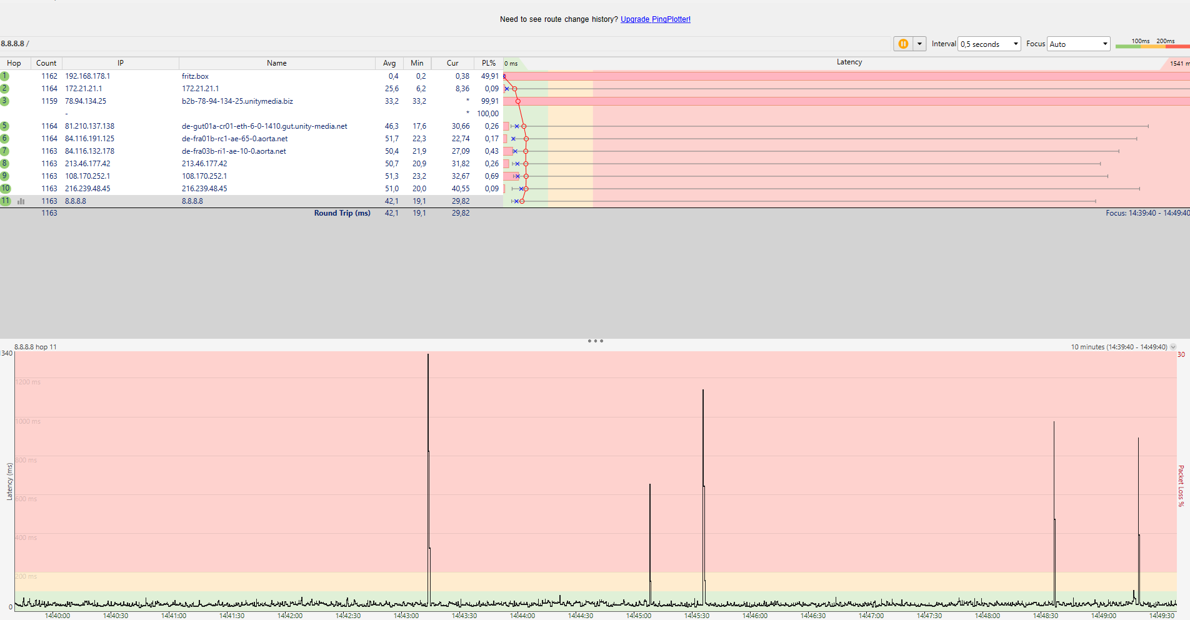Click the 100,00 packet loss value
The height and width of the screenshot is (620, 1190).
coord(488,114)
